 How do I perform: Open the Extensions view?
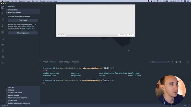(x=3, y=32)
